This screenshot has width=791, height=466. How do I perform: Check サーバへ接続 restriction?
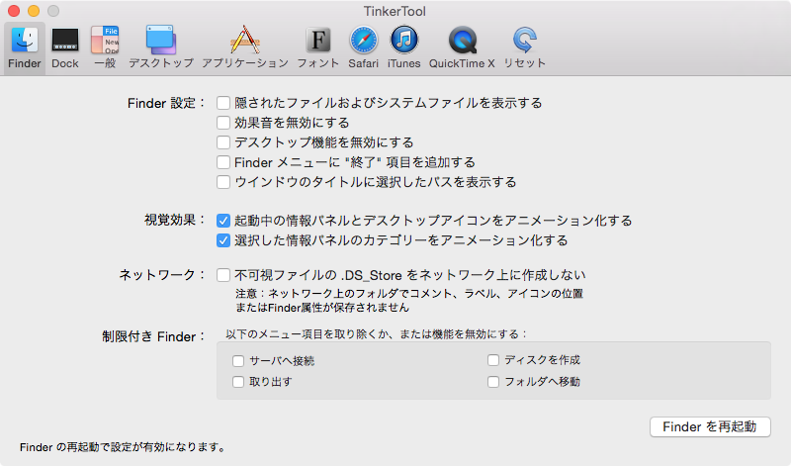pos(238,361)
